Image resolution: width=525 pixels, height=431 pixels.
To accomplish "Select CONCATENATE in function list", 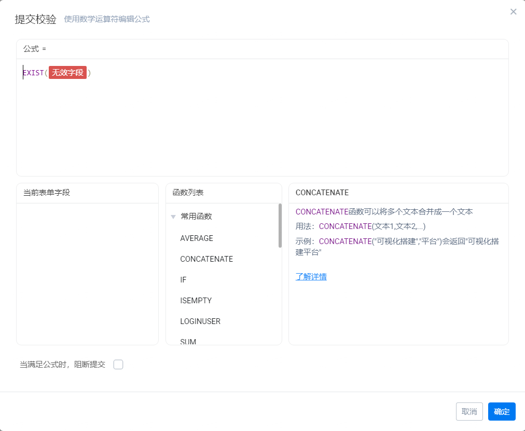I will (x=206, y=259).
